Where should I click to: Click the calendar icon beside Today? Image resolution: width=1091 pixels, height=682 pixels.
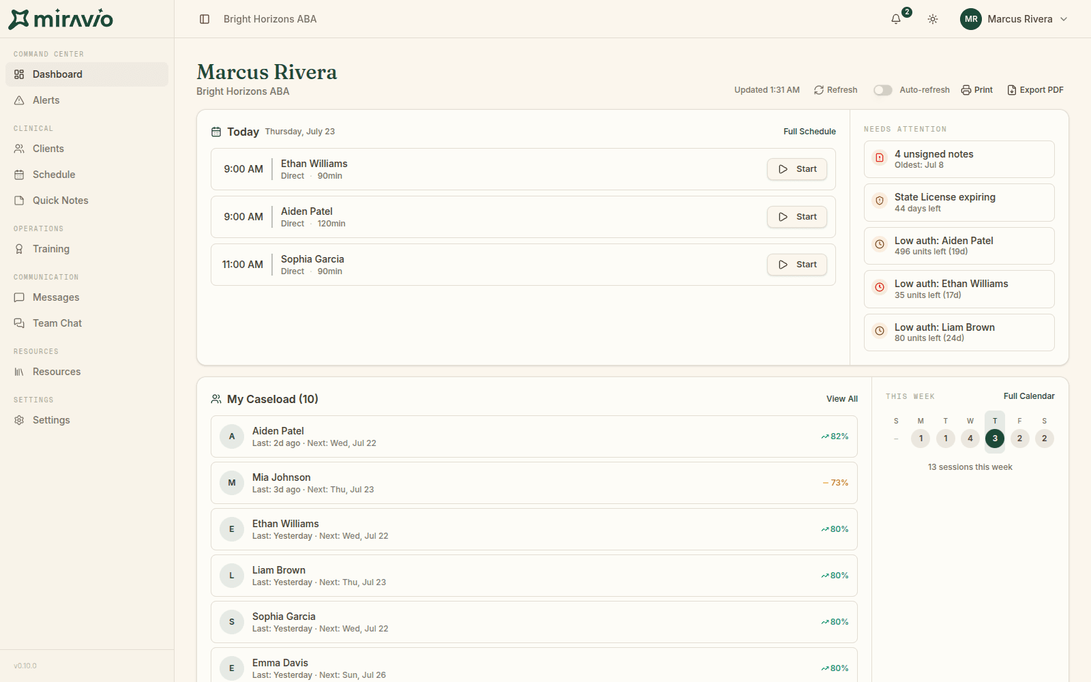[x=216, y=132]
